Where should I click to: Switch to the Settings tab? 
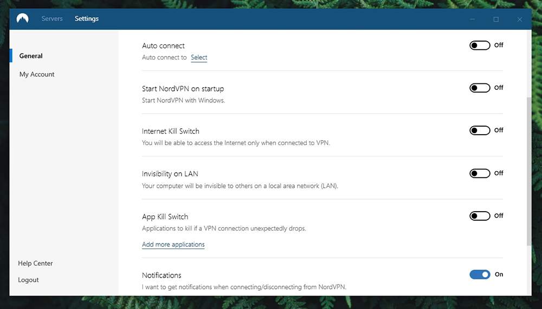pos(87,18)
